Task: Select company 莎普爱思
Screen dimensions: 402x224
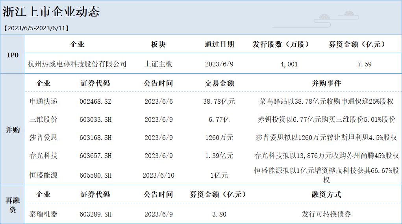Action: [x=43, y=138]
